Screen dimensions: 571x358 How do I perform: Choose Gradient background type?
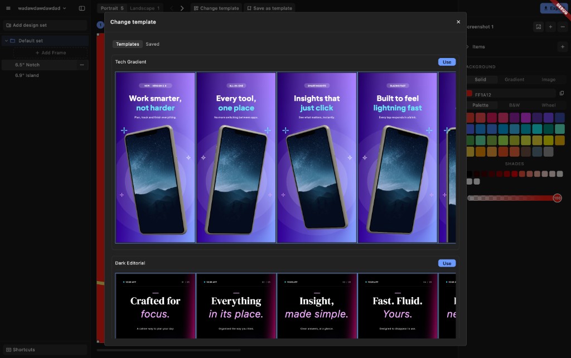(x=514, y=79)
